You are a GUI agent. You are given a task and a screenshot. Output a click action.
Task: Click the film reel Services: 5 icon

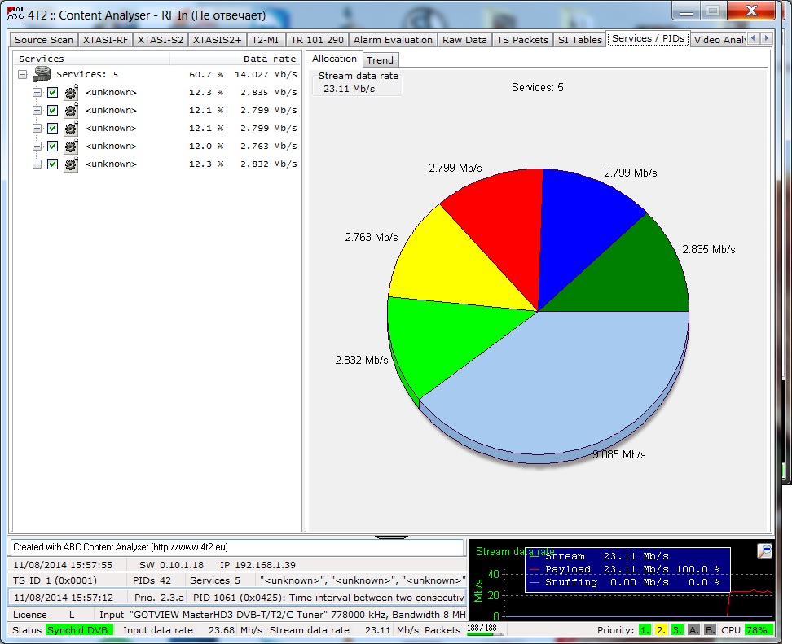(42, 74)
